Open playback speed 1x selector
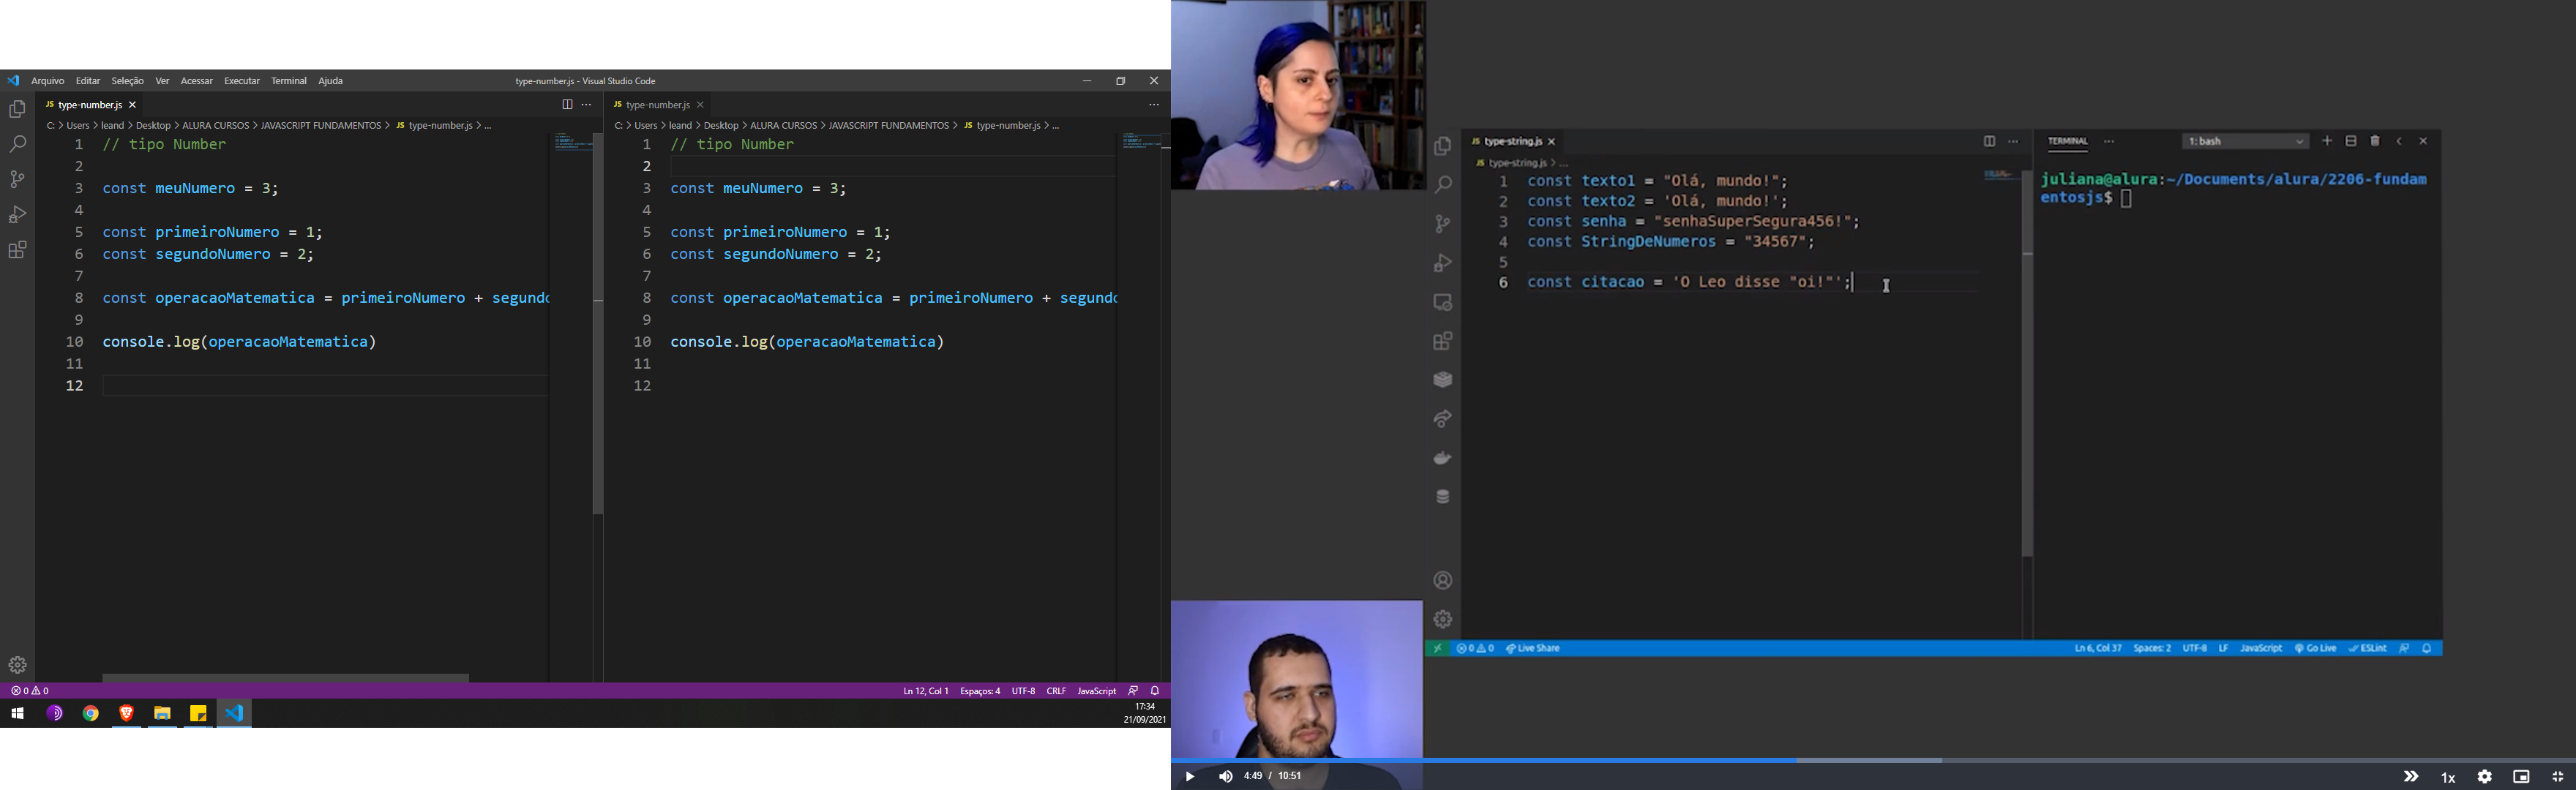Image resolution: width=2576 pixels, height=790 pixels. click(x=2448, y=777)
